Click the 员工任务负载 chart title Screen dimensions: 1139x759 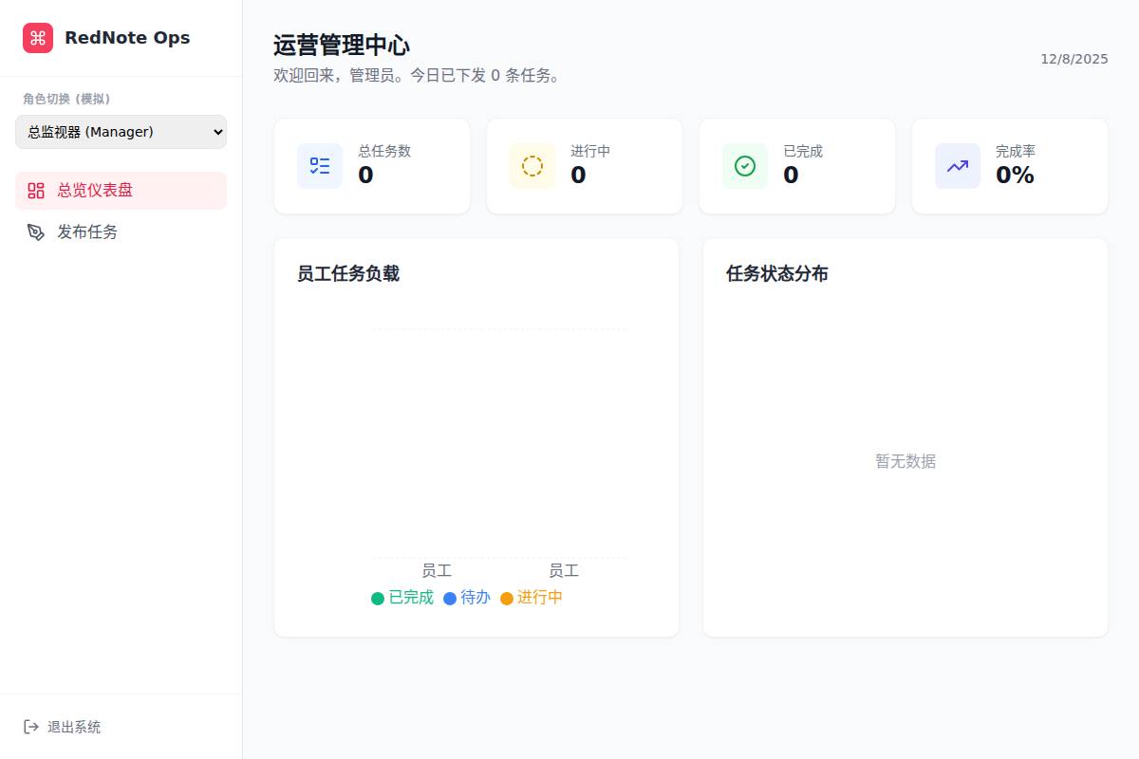click(348, 274)
